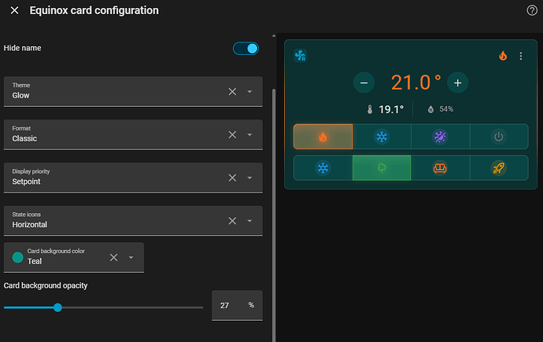Click the thermometer icon beside 19.1°

tap(370, 109)
